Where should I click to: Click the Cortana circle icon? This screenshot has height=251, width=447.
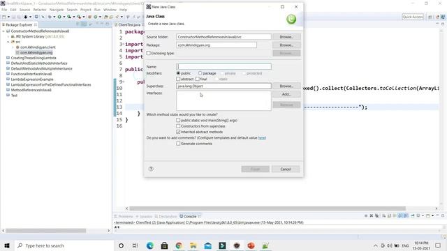pos(121,245)
